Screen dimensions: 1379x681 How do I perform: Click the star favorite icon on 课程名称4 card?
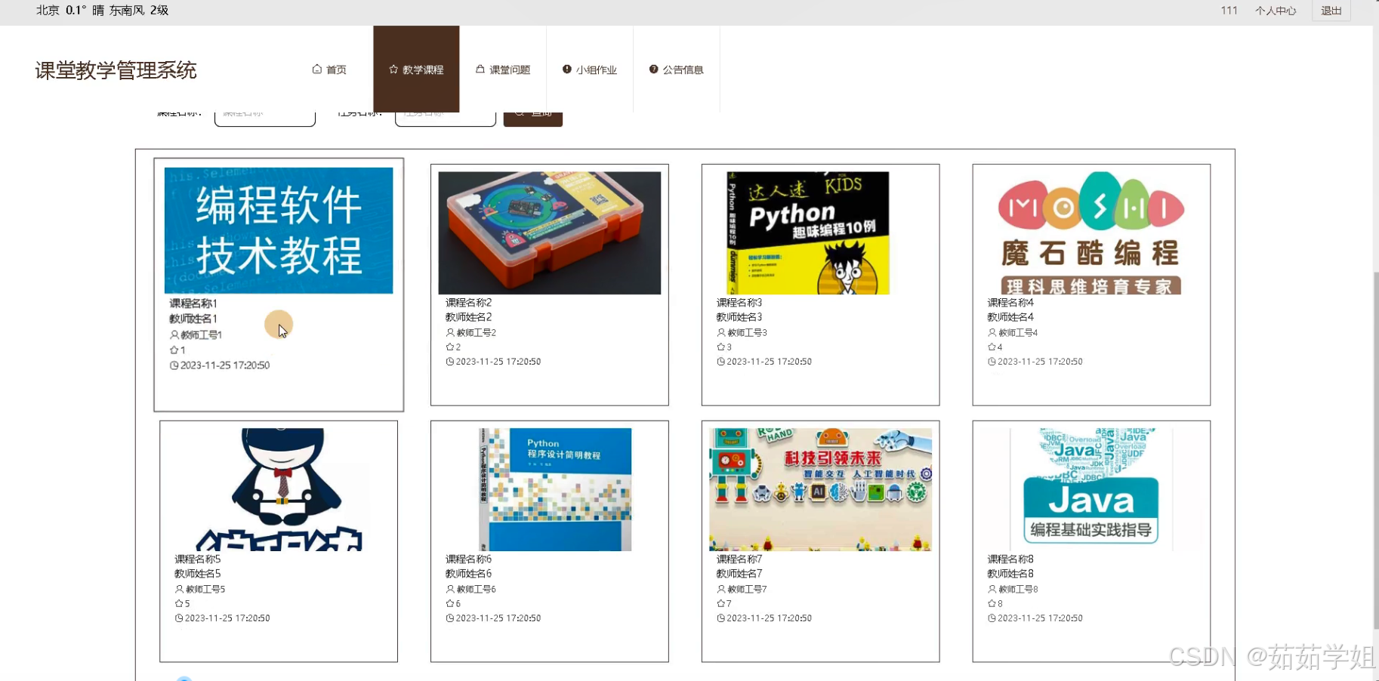[992, 347]
